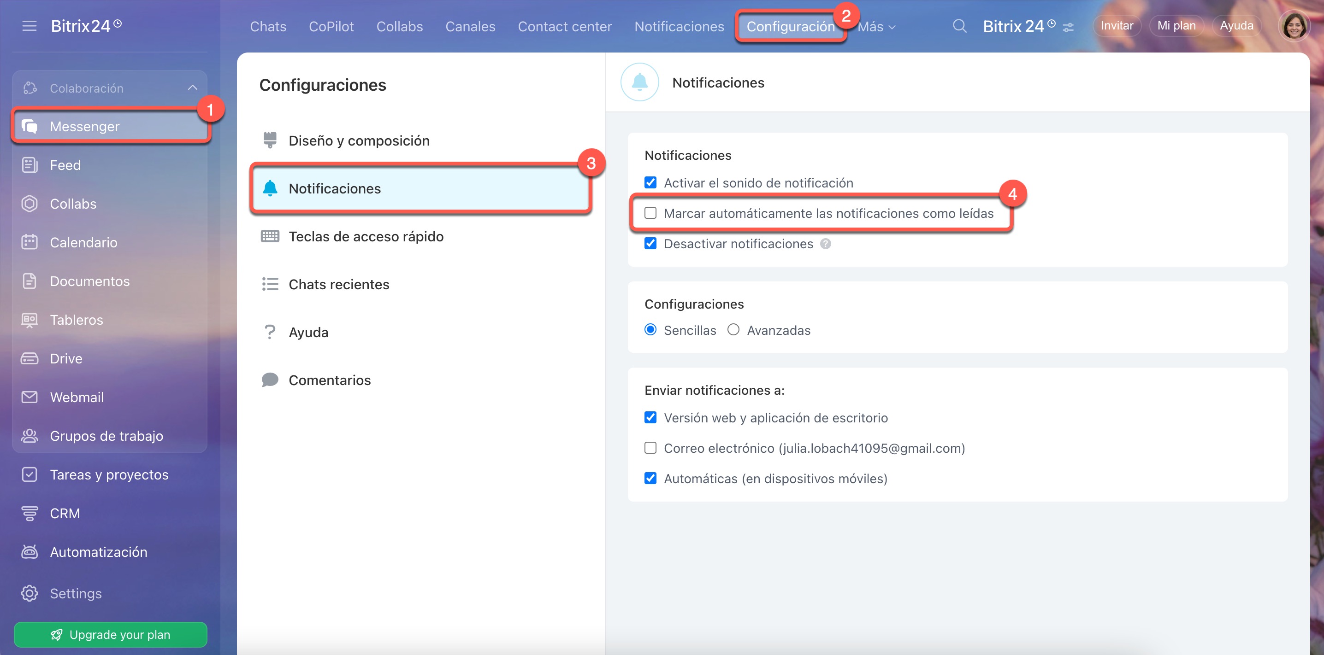Open Chats recientes settings
This screenshot has width=1324, height=655.
tap(420, 284)
